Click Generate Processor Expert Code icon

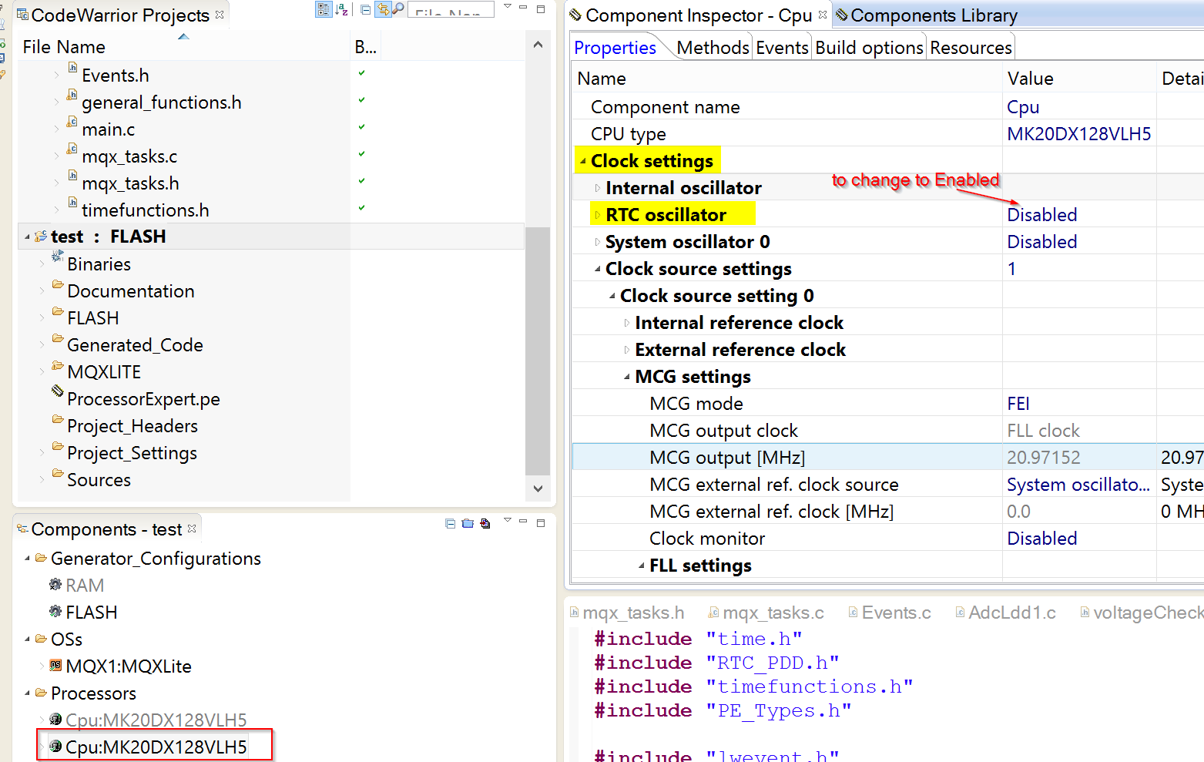(x=485, y=523)
